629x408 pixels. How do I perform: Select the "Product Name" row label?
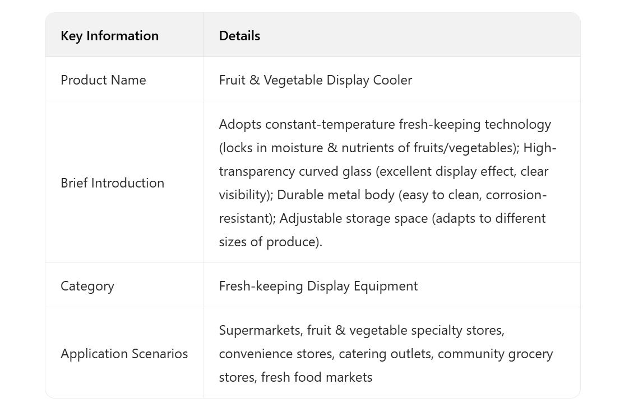click(103, 80)
